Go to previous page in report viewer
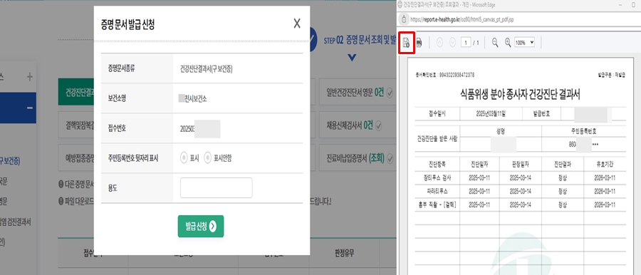The image size is (641, 275). (x=440, y=42)
